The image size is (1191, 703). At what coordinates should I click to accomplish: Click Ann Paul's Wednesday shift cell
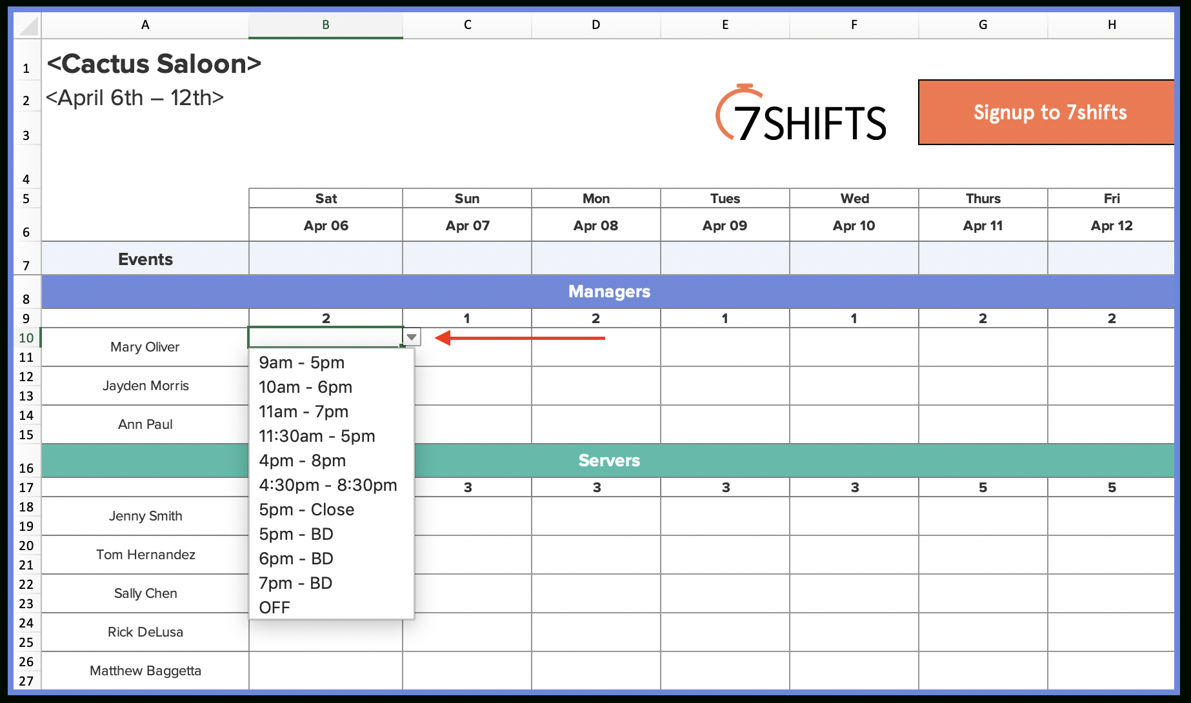[854, 424]
